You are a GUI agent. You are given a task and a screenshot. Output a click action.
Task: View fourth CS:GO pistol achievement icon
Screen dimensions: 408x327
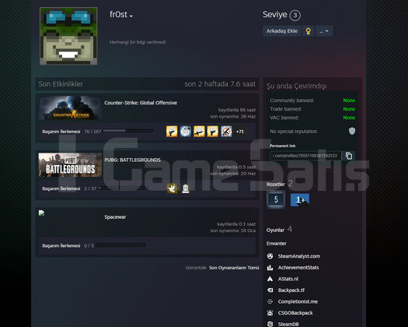[x=213, y=131]
